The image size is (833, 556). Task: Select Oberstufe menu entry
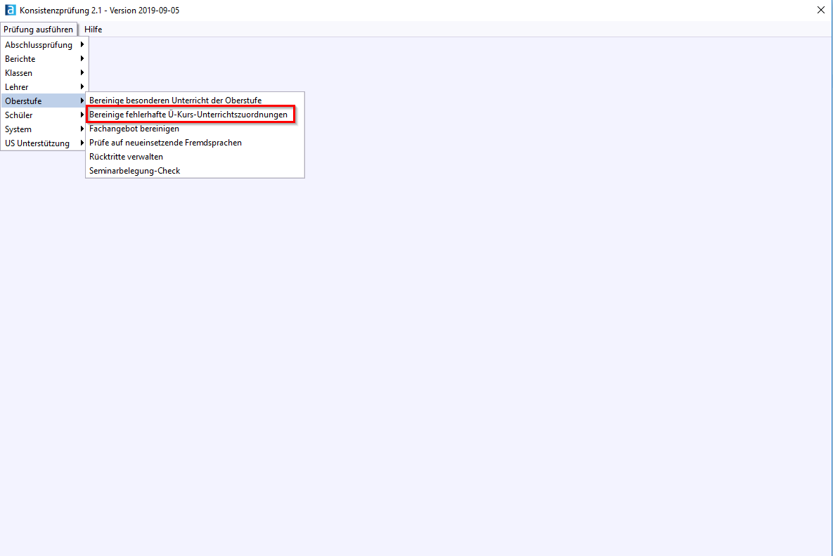[x=44, y=101]
